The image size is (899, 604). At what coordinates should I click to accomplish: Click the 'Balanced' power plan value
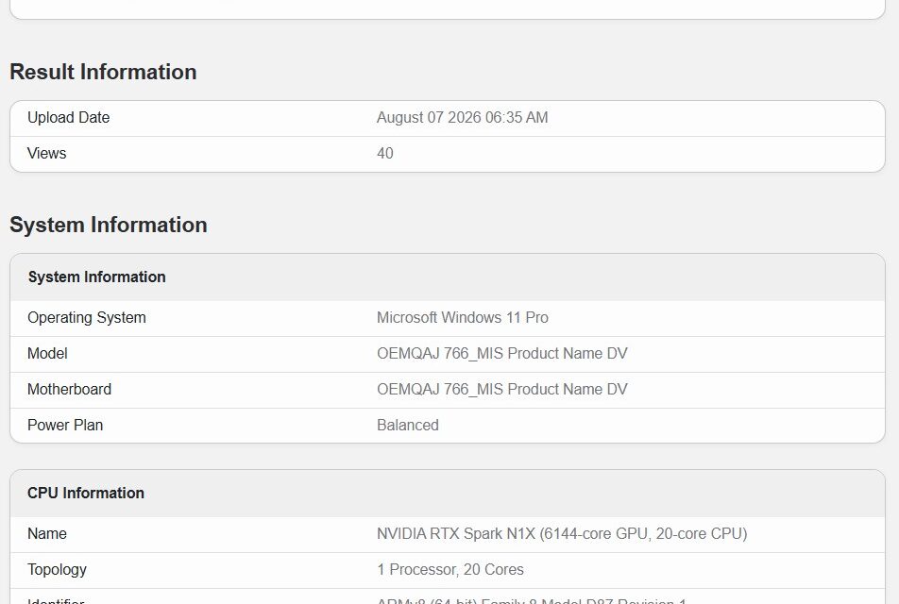pyautogui.click(x=408, y=426)
